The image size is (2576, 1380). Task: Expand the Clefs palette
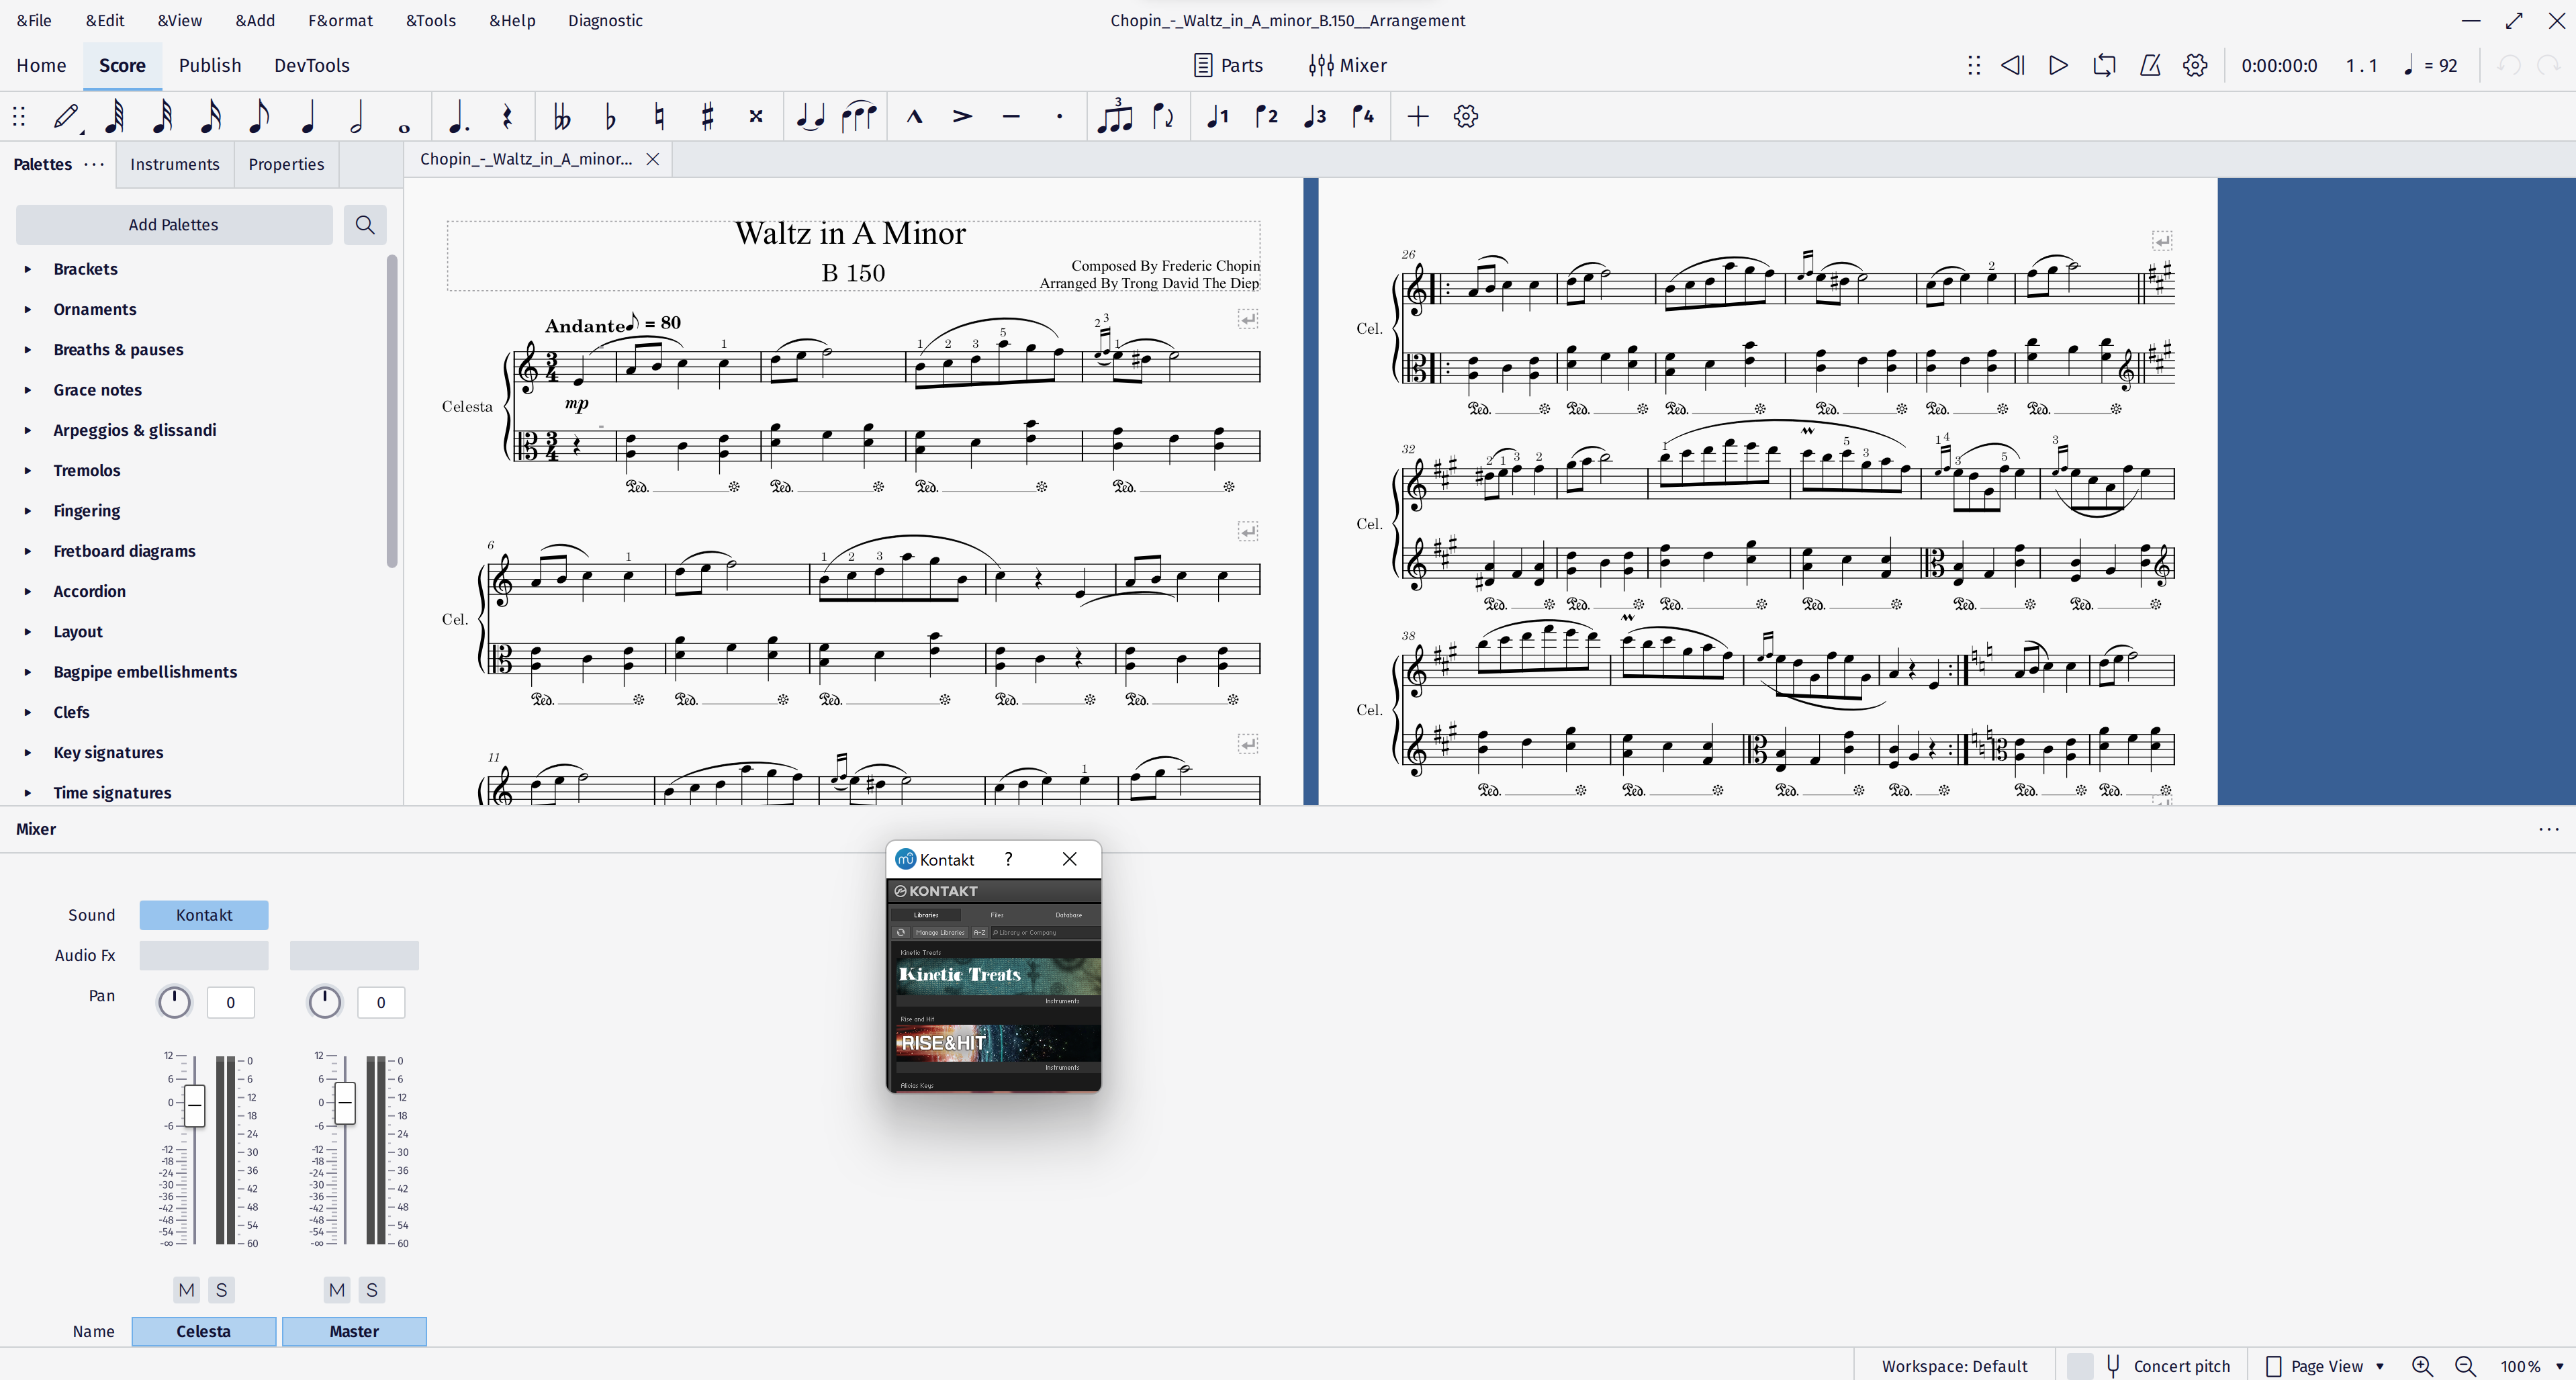click(x=72, y=712)
